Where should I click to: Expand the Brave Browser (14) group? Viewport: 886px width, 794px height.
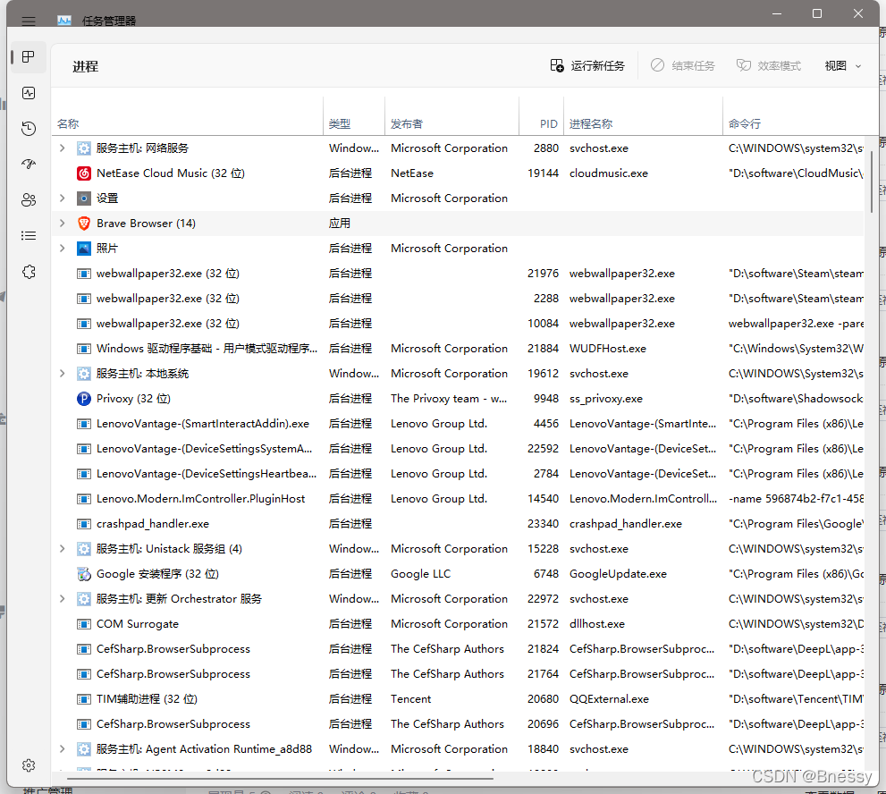tap(63, 224)
